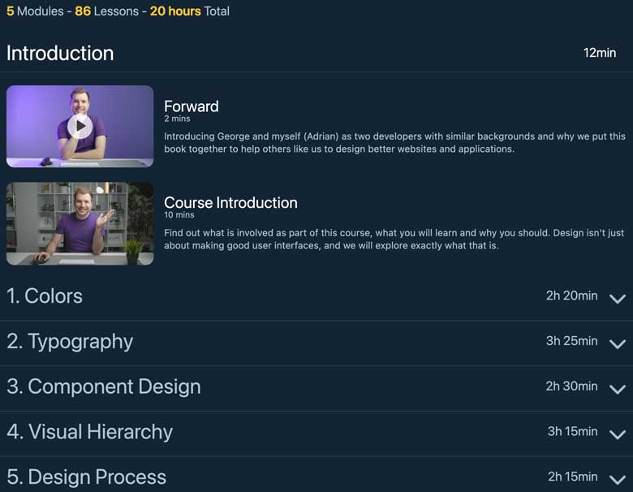Screen dimensions: 633x492
Task: Click the 10 mins Course Introduction duration
Action: click(x=179, y=215)
